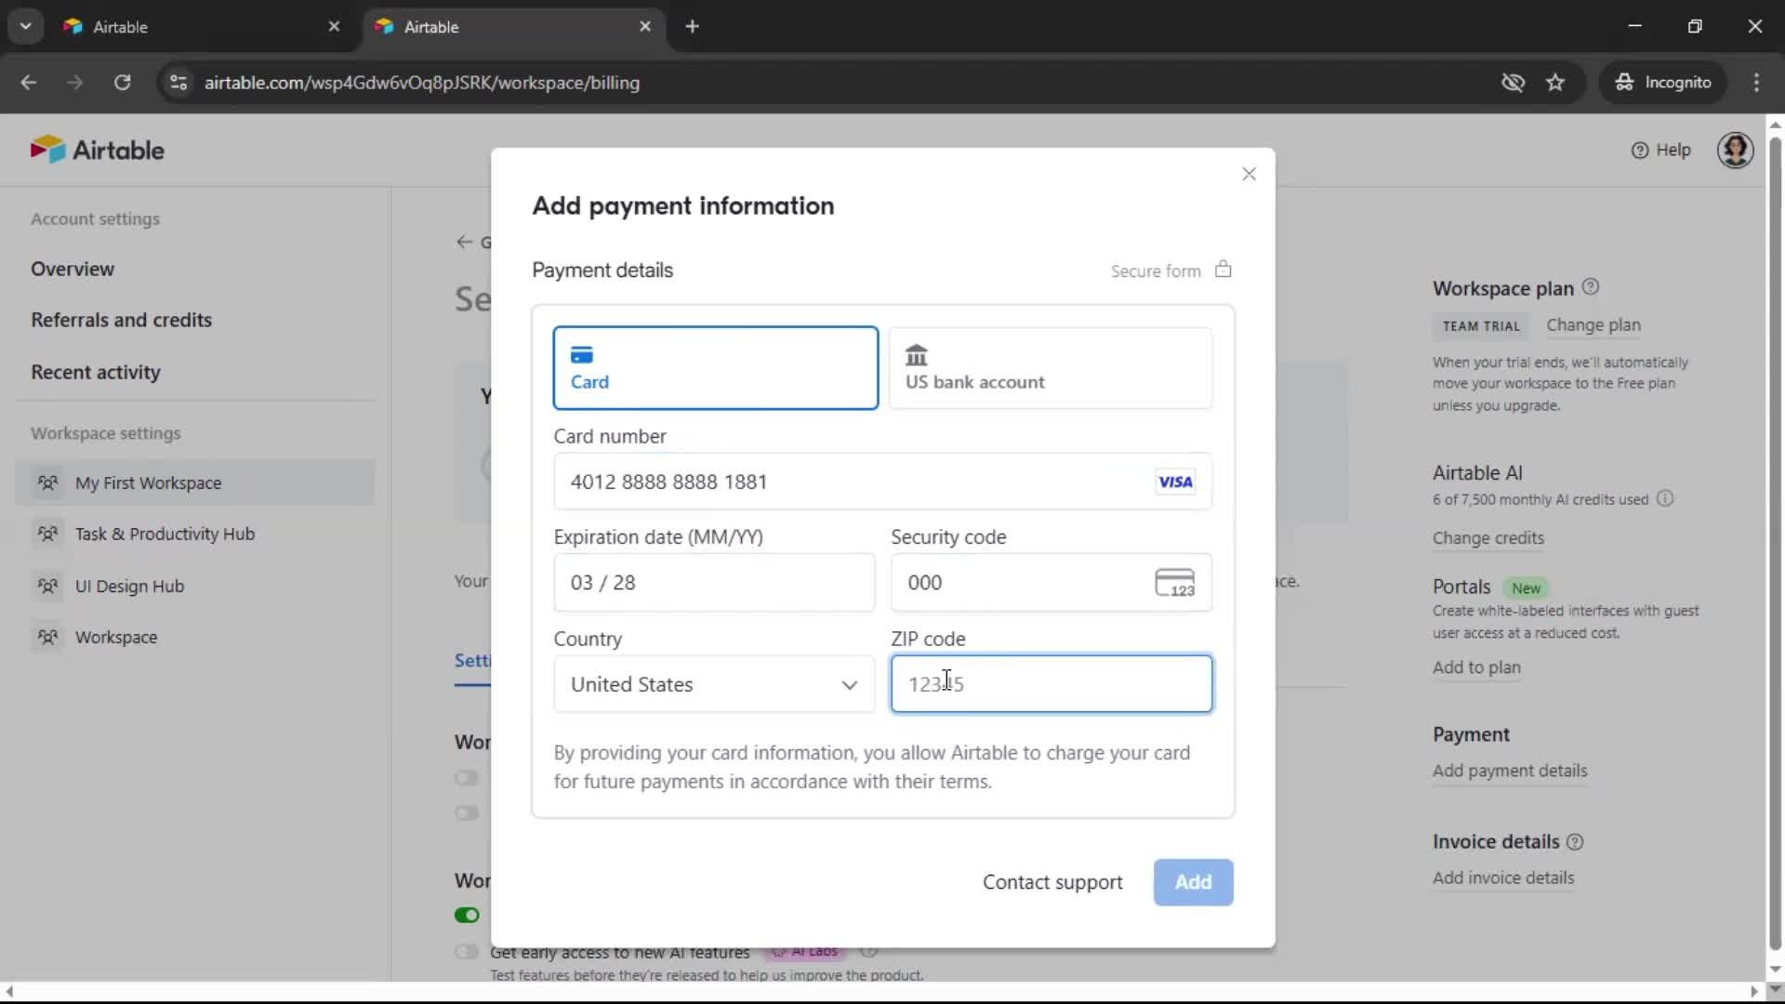
Task: Close the Add payment information dialog
Action: [x=1249, y=174]
